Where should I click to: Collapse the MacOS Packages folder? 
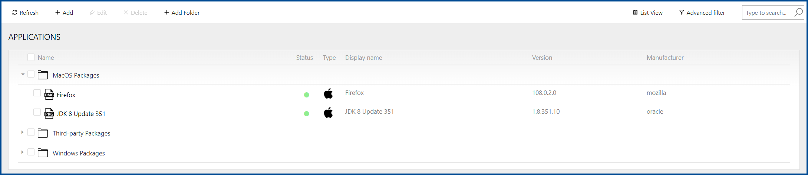23,75
